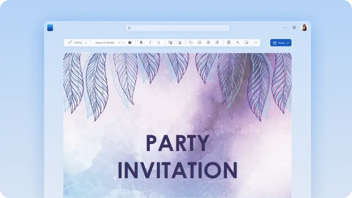Viewport: 352px width, 198px height.
Task: Open the Segoe UI Variable font dropdown
Action: click(104, 43)
